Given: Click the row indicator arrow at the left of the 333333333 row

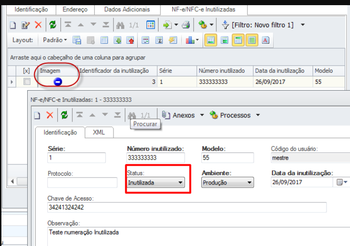Looking at the screenshot, I should point(12,82).
